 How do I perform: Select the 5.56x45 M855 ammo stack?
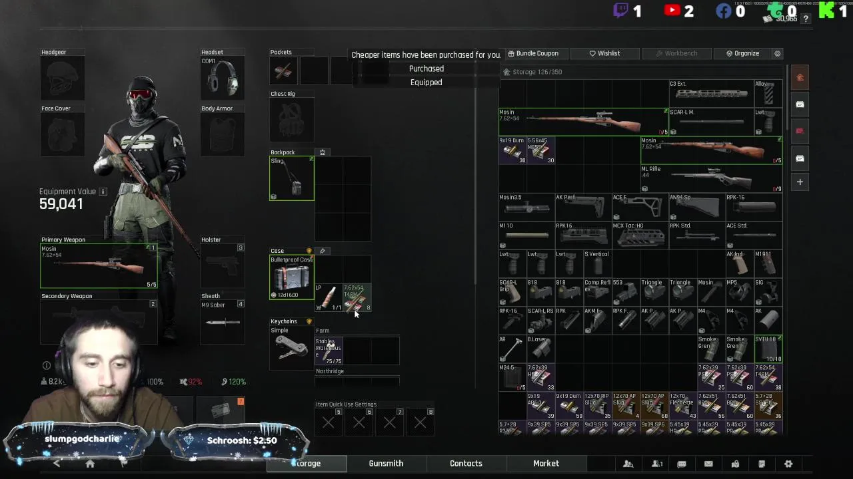click(x=541, y=150)
